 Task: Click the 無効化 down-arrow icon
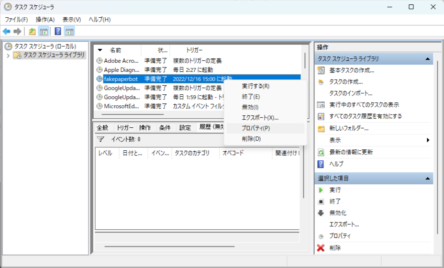(321, 213)
